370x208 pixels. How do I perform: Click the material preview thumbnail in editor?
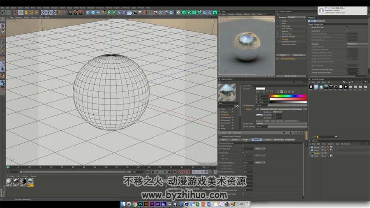point(227,92)
